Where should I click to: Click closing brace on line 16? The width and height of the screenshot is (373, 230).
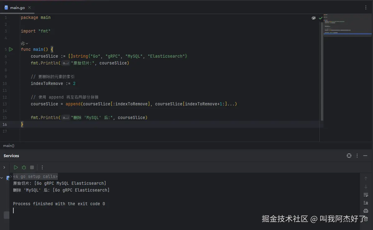click(x=22, y=124)
